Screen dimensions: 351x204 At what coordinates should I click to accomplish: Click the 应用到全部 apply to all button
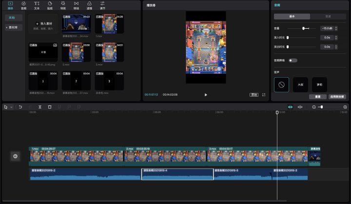click(x=337, y=97)
